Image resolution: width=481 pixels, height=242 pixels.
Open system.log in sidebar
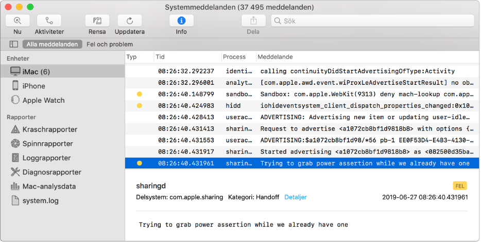[63, 201]
